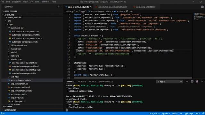Screen dimensions: 205x115
Task: Open the terminal selector '1: node' dropdown
Action: click(169, 82)
